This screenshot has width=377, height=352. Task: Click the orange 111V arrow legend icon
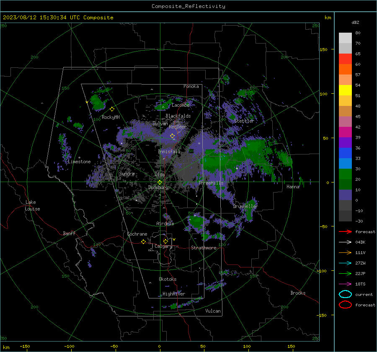pos(345,253)
